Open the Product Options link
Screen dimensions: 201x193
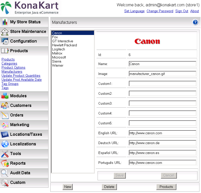point(13,68)
